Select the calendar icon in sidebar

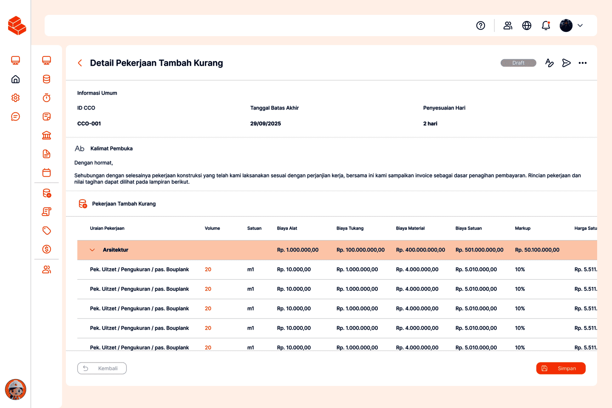(47, 173)
